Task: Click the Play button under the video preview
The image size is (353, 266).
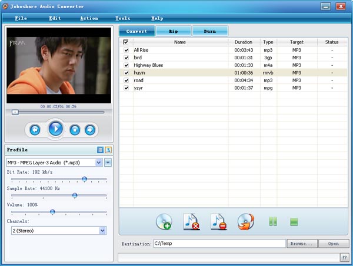Action: [55, 129]
